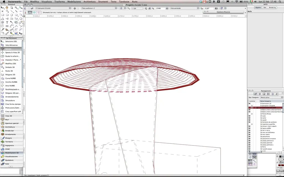Click the Navigation panel classes icon

(x=255, y=94)
